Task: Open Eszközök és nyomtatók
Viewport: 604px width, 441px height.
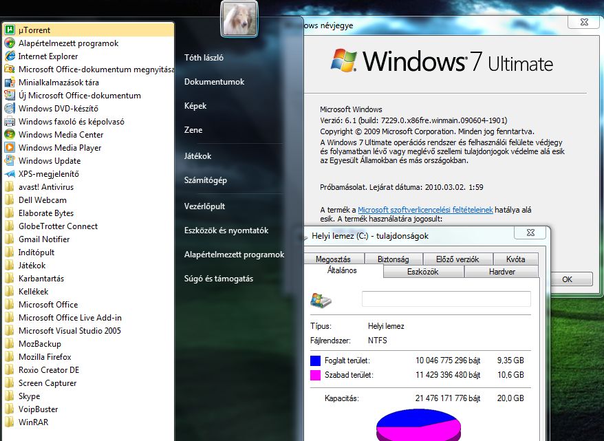Action: click(226, 230)
